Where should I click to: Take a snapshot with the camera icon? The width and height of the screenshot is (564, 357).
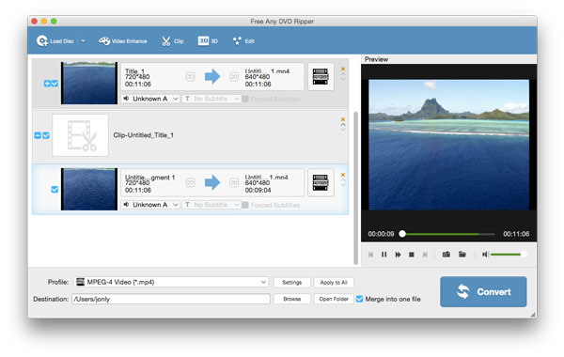[x=446, y=255]
